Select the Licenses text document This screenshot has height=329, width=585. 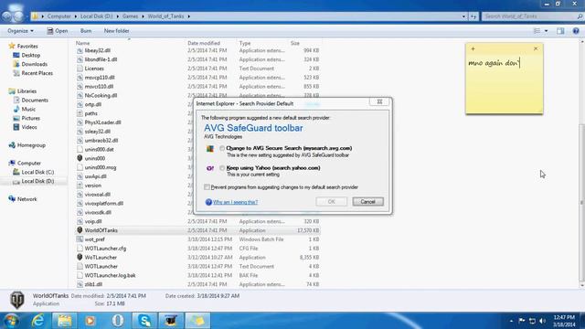94,69
